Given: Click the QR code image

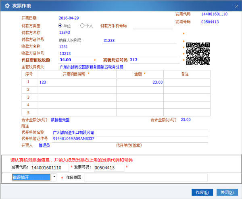Looking at the screenshot, I should pos(198,52).
